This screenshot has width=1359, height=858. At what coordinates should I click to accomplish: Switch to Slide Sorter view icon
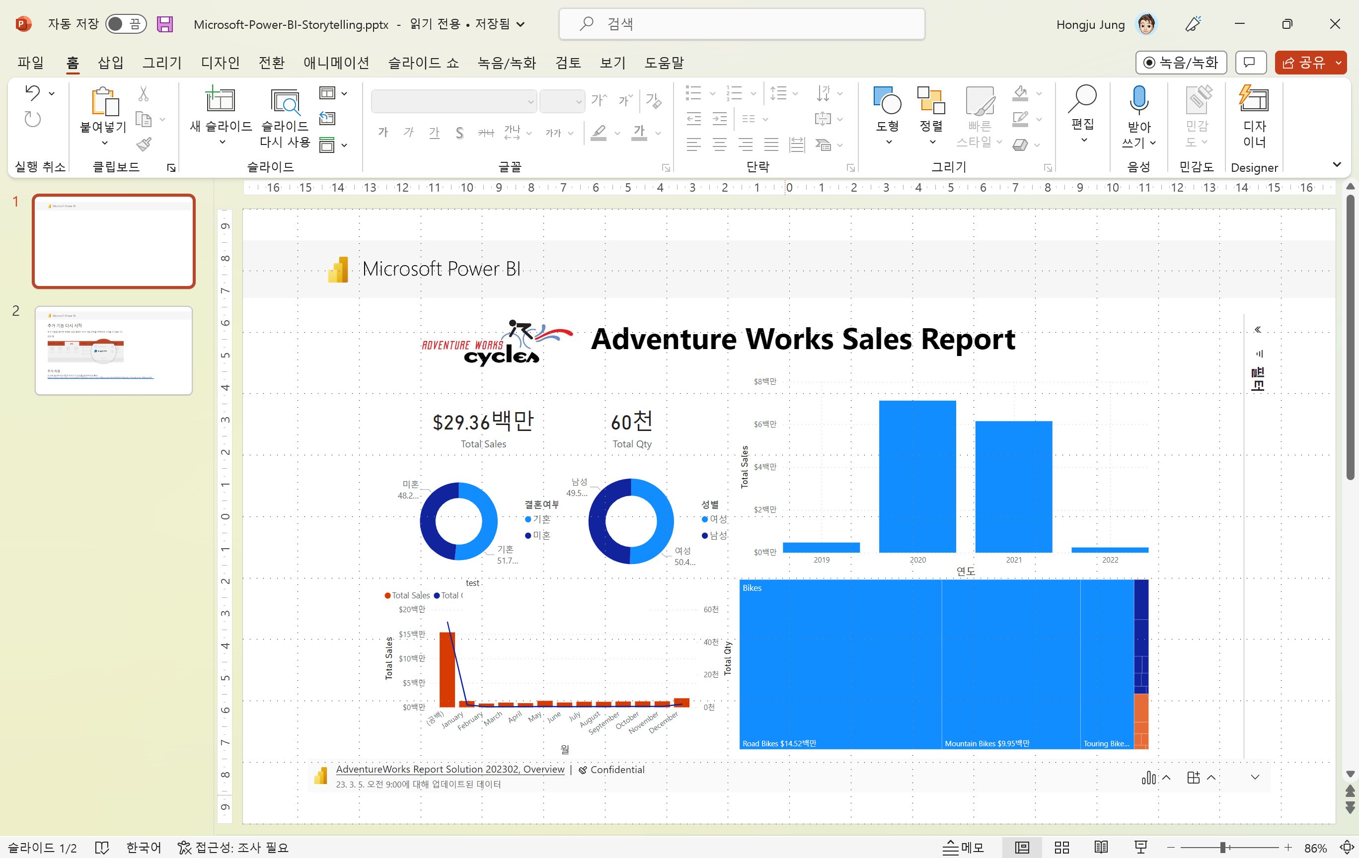click(1061, 847)
